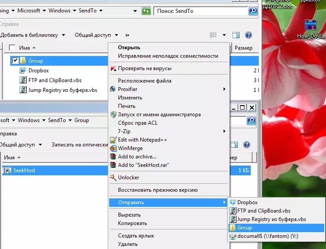The height and width of the screenshot is (249, 326).
Task: Sort by the Имя column header in the Group window
Action: (9, 158)
